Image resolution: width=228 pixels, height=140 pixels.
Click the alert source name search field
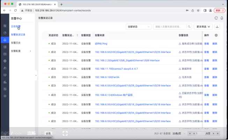click(x=170, y=27)
